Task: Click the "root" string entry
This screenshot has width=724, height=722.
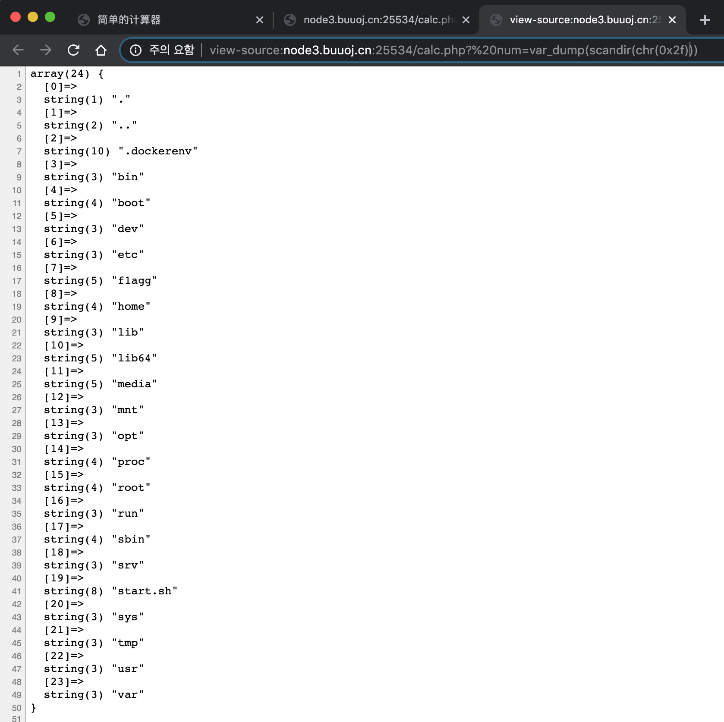Action: 97,488
